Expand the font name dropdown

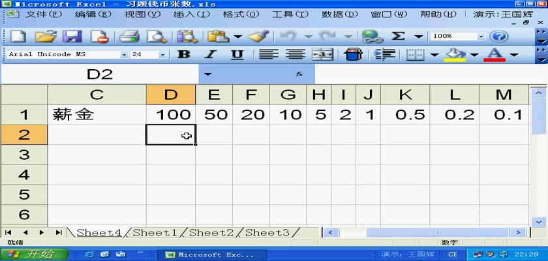pos(124,55)
